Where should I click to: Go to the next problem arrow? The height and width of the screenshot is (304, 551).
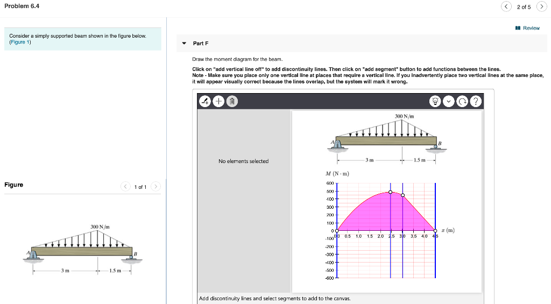tap(541, 6)
